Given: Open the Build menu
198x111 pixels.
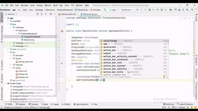Looking at the screenshot, I should (x=56, y=5).
